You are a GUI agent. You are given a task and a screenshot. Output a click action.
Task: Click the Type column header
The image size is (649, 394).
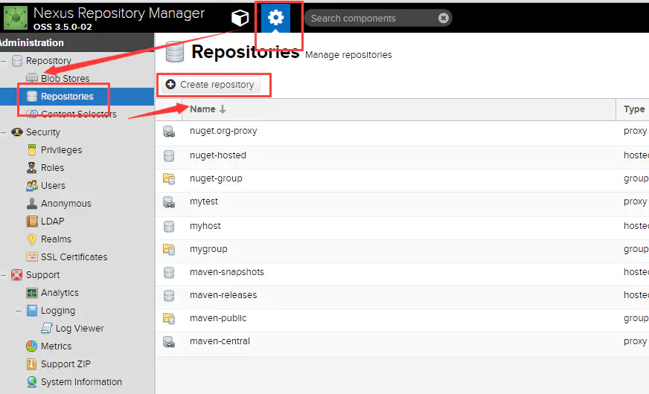pyautogui.click(x=634, y=109)
